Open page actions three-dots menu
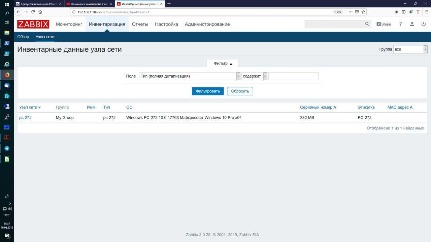Image resolution: width=431 pixels, height=242 pixels. click(x=351, y=12)
